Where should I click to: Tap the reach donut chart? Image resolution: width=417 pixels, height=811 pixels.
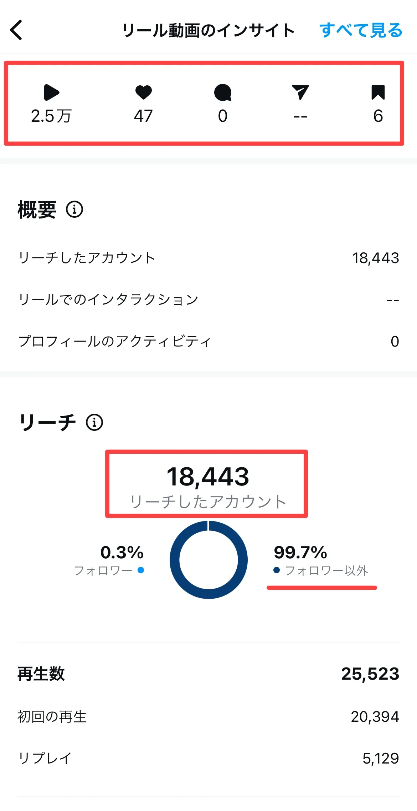click(x=208, y=560)
